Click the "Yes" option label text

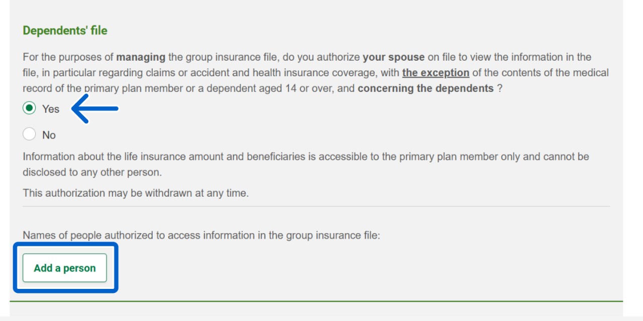[x=51, y=109]
